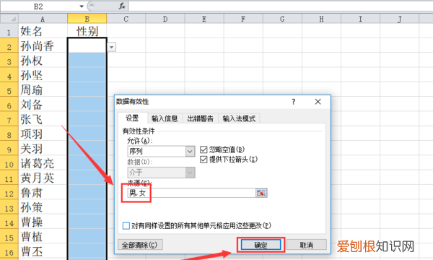Expand the Name Box dropdown arrow
The height and width of the screenshot is (260, 433).
click(82, 6)
